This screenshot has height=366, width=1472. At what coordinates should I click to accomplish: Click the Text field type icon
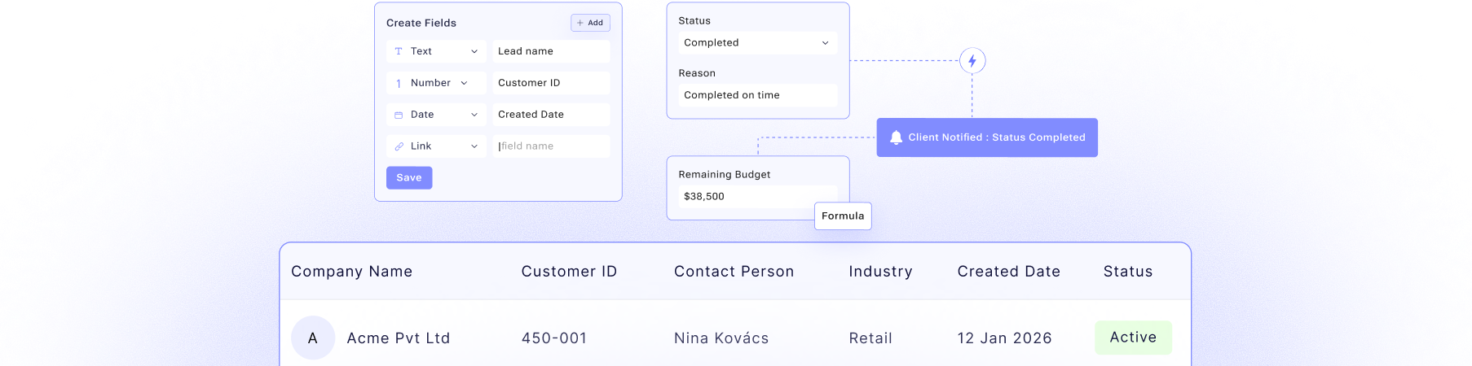click(399, 51)
